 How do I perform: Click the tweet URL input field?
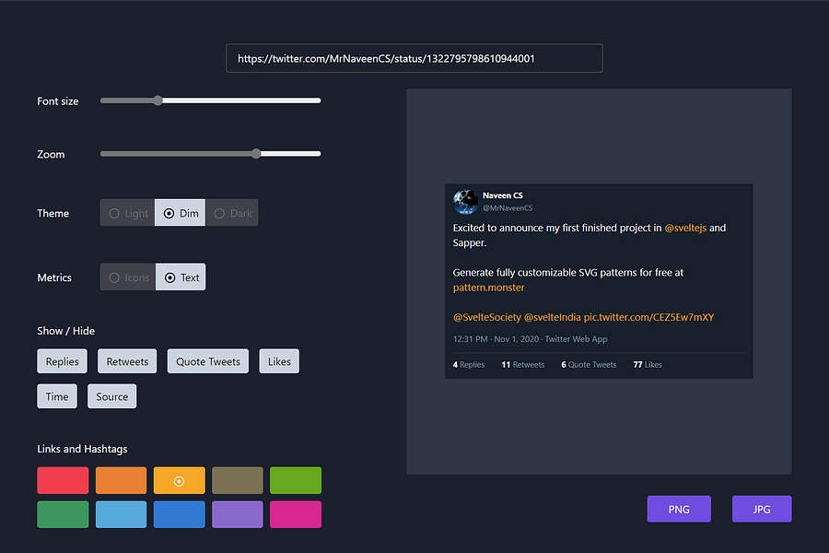coord(414,58)
